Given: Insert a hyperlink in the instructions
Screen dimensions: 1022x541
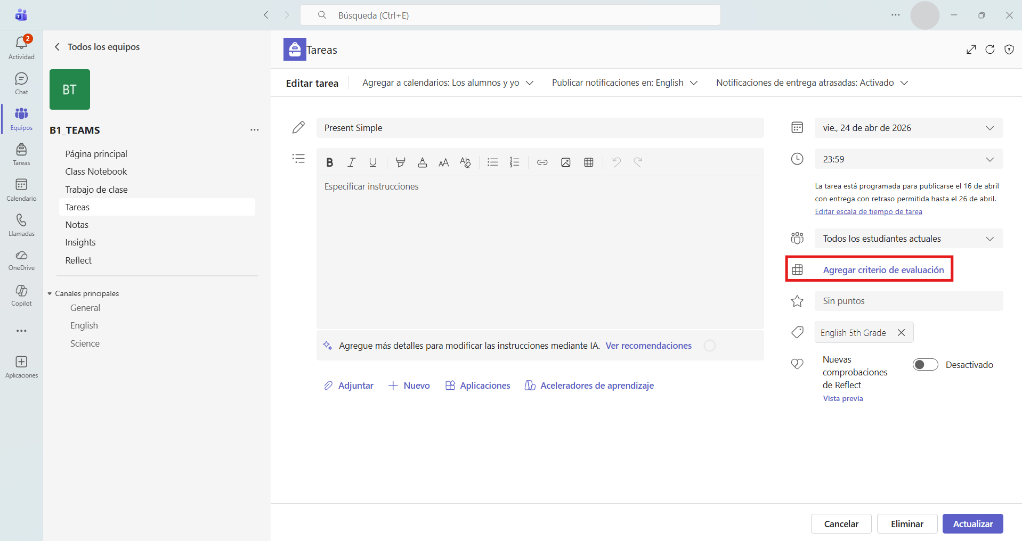Looking at the screenshot, I should tap(542, 162).
